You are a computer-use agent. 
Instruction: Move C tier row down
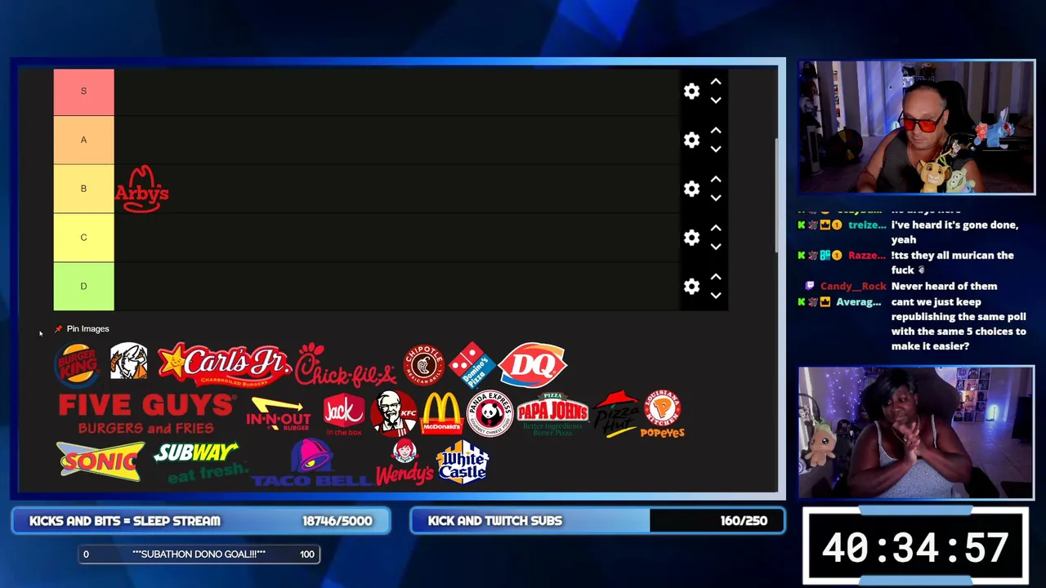pyautogui.click(x=716, y=247)
